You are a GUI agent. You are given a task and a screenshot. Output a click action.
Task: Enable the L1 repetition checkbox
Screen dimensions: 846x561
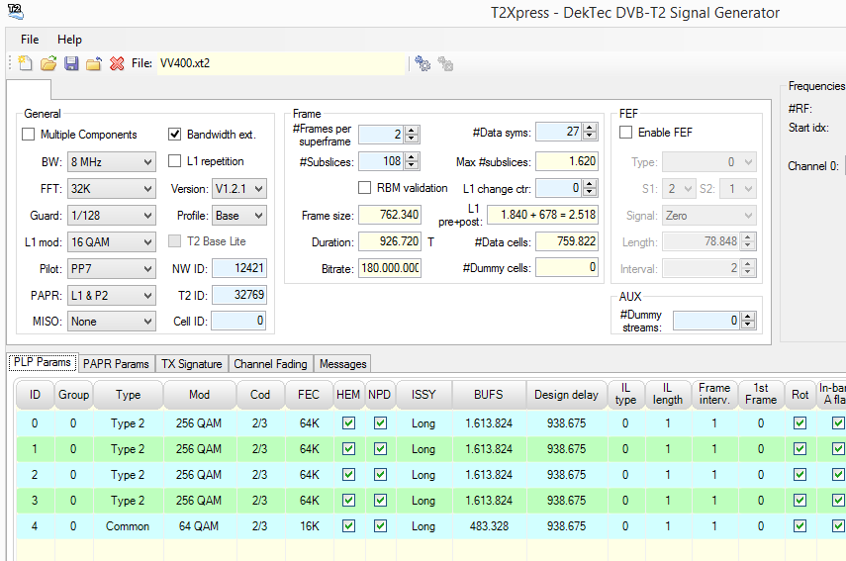tap(174, 161)
